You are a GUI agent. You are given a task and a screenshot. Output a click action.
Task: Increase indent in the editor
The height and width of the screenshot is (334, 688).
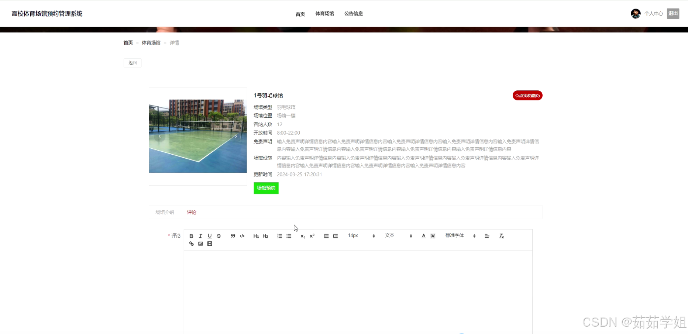pos(336,236)
